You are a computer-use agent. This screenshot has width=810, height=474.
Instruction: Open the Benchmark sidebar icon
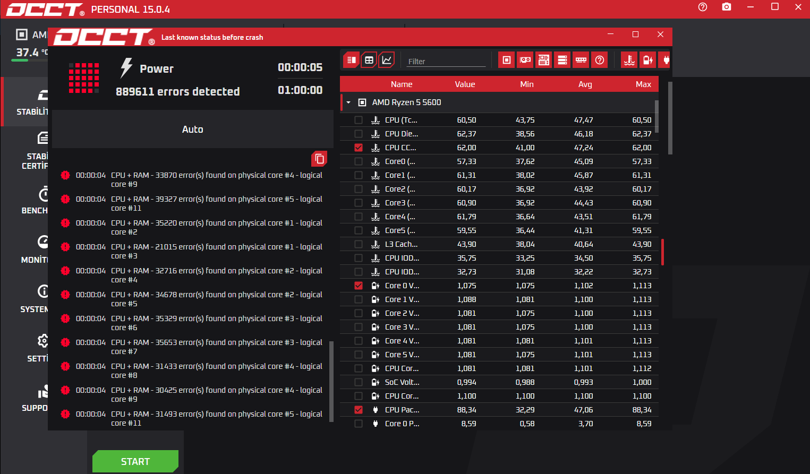point(43,194)
